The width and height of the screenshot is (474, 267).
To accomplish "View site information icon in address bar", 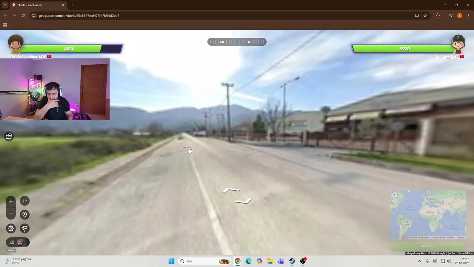I will pyautogui.click(x=34, y=16).
